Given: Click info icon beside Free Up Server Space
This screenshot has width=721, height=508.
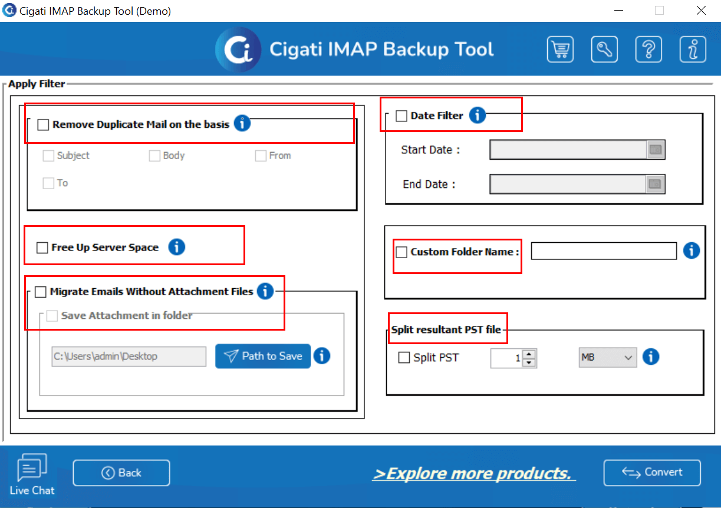Looking at the screenshot, I should (x=177, y=247).
